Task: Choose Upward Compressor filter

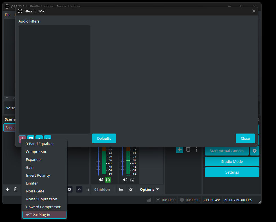Action: pos(44,207)
